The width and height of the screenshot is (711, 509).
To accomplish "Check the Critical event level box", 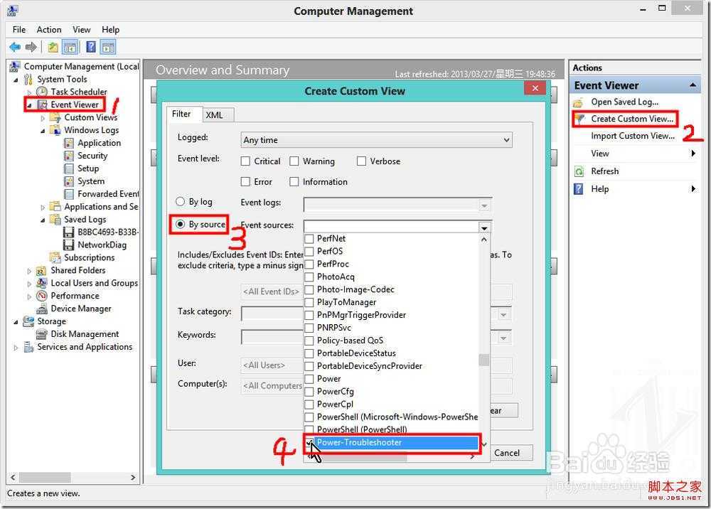I will [x=245, y=161].
